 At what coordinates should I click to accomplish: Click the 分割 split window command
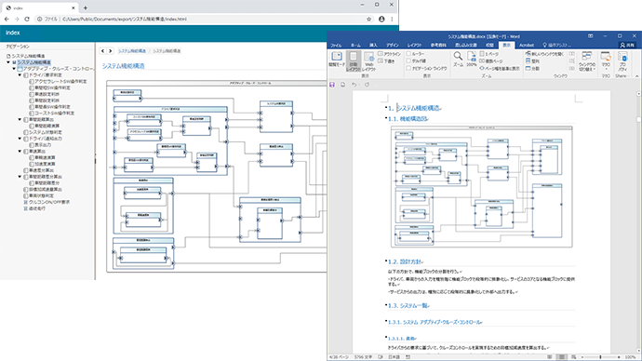pos(533,68)
